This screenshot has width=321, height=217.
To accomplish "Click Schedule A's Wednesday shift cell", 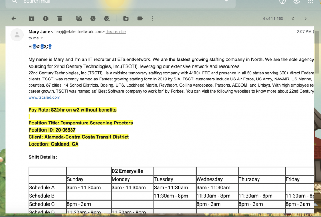I will coord(217,188).
